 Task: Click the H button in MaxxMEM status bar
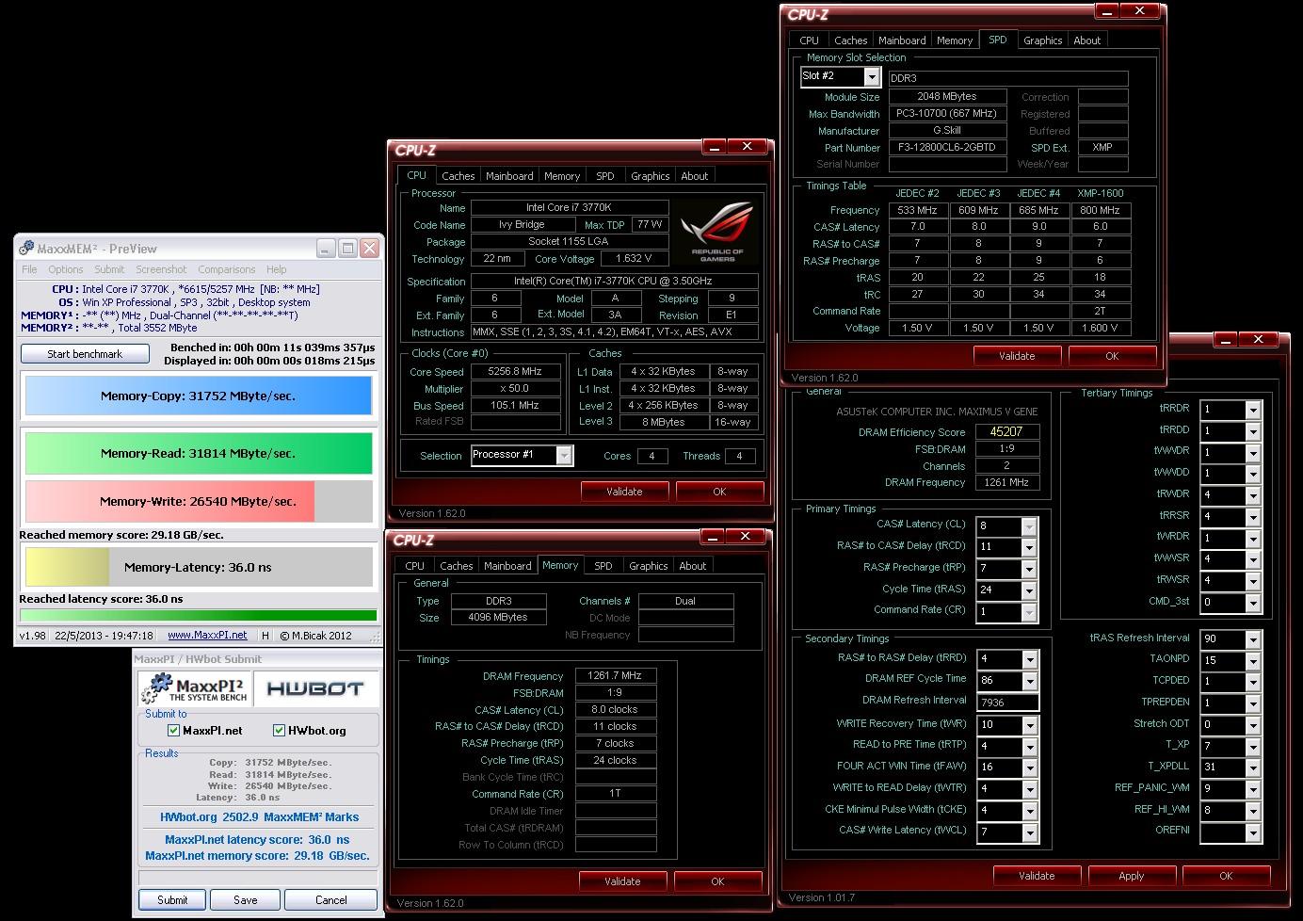[x=265, y=636]
